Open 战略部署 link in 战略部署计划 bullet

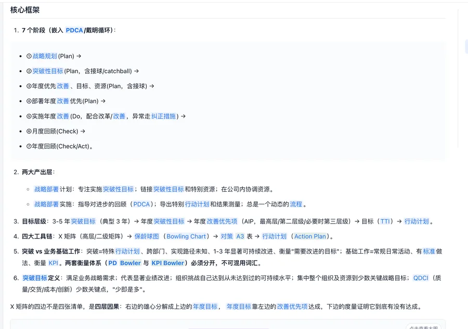coord(47,189)
